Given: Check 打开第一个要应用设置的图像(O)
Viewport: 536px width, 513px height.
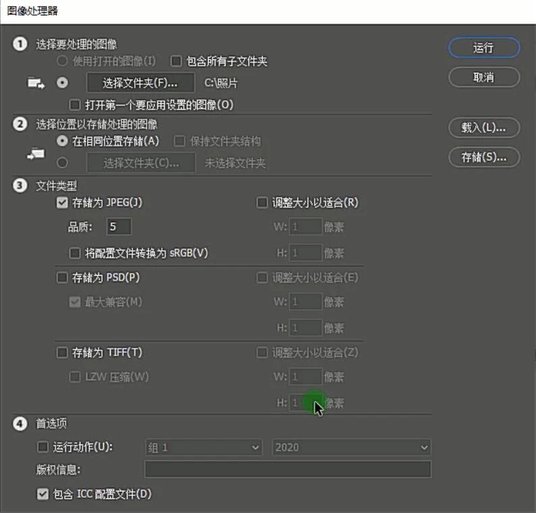Looking at the screenshot, I should click(74, 104).
